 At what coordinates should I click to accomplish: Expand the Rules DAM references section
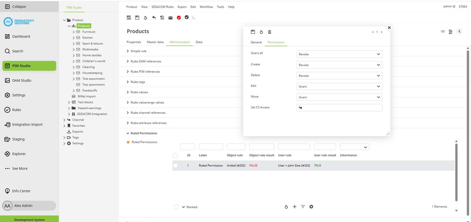tap(128, 61)
